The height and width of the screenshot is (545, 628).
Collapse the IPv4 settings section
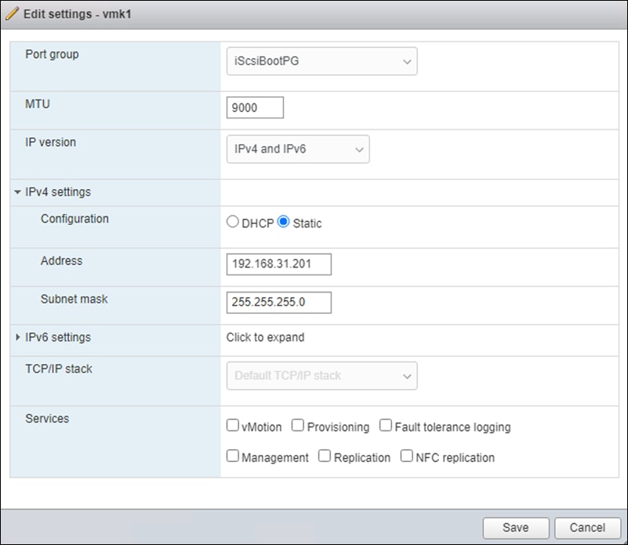pyautogui.click(x=19, y=191)
